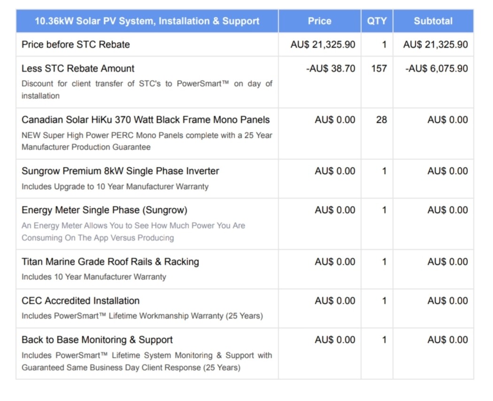
Task: Select 'Energy Meter Single Phase (Sungrow)'
Action: point(104,210)
